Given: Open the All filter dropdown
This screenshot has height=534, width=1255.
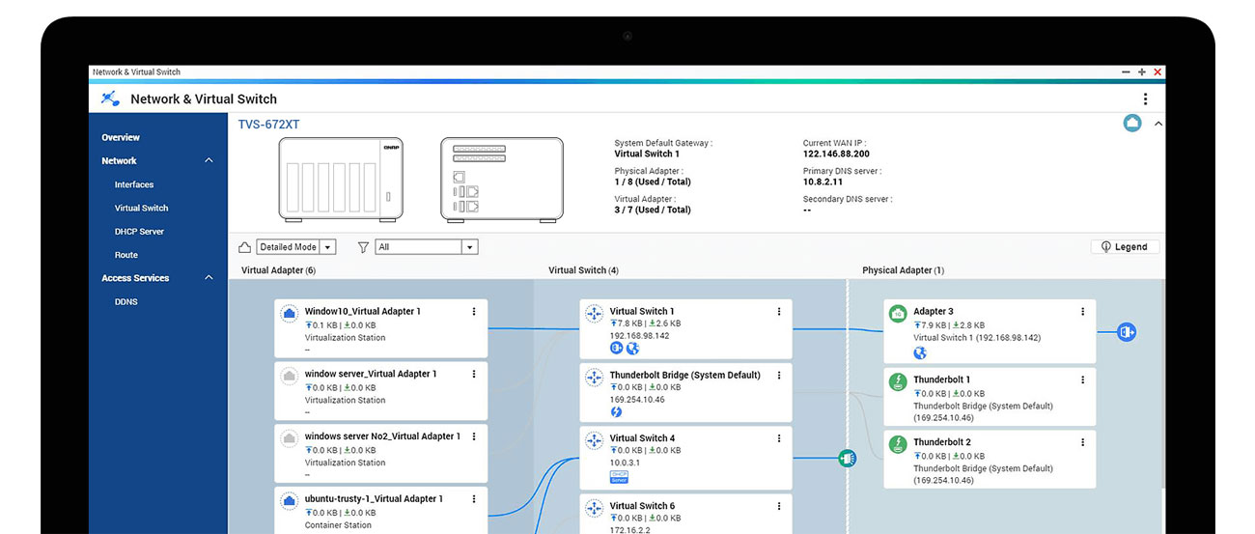Looking at the screenshot, I should 427,247.
